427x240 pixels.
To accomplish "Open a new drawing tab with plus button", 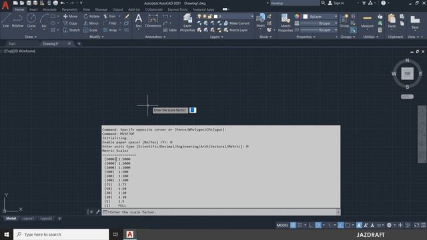I will (x=79, y=43).
